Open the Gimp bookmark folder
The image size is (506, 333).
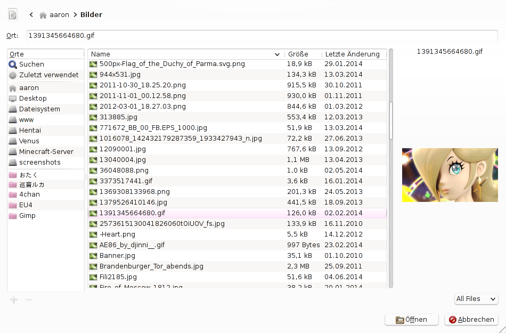[45, 216]
